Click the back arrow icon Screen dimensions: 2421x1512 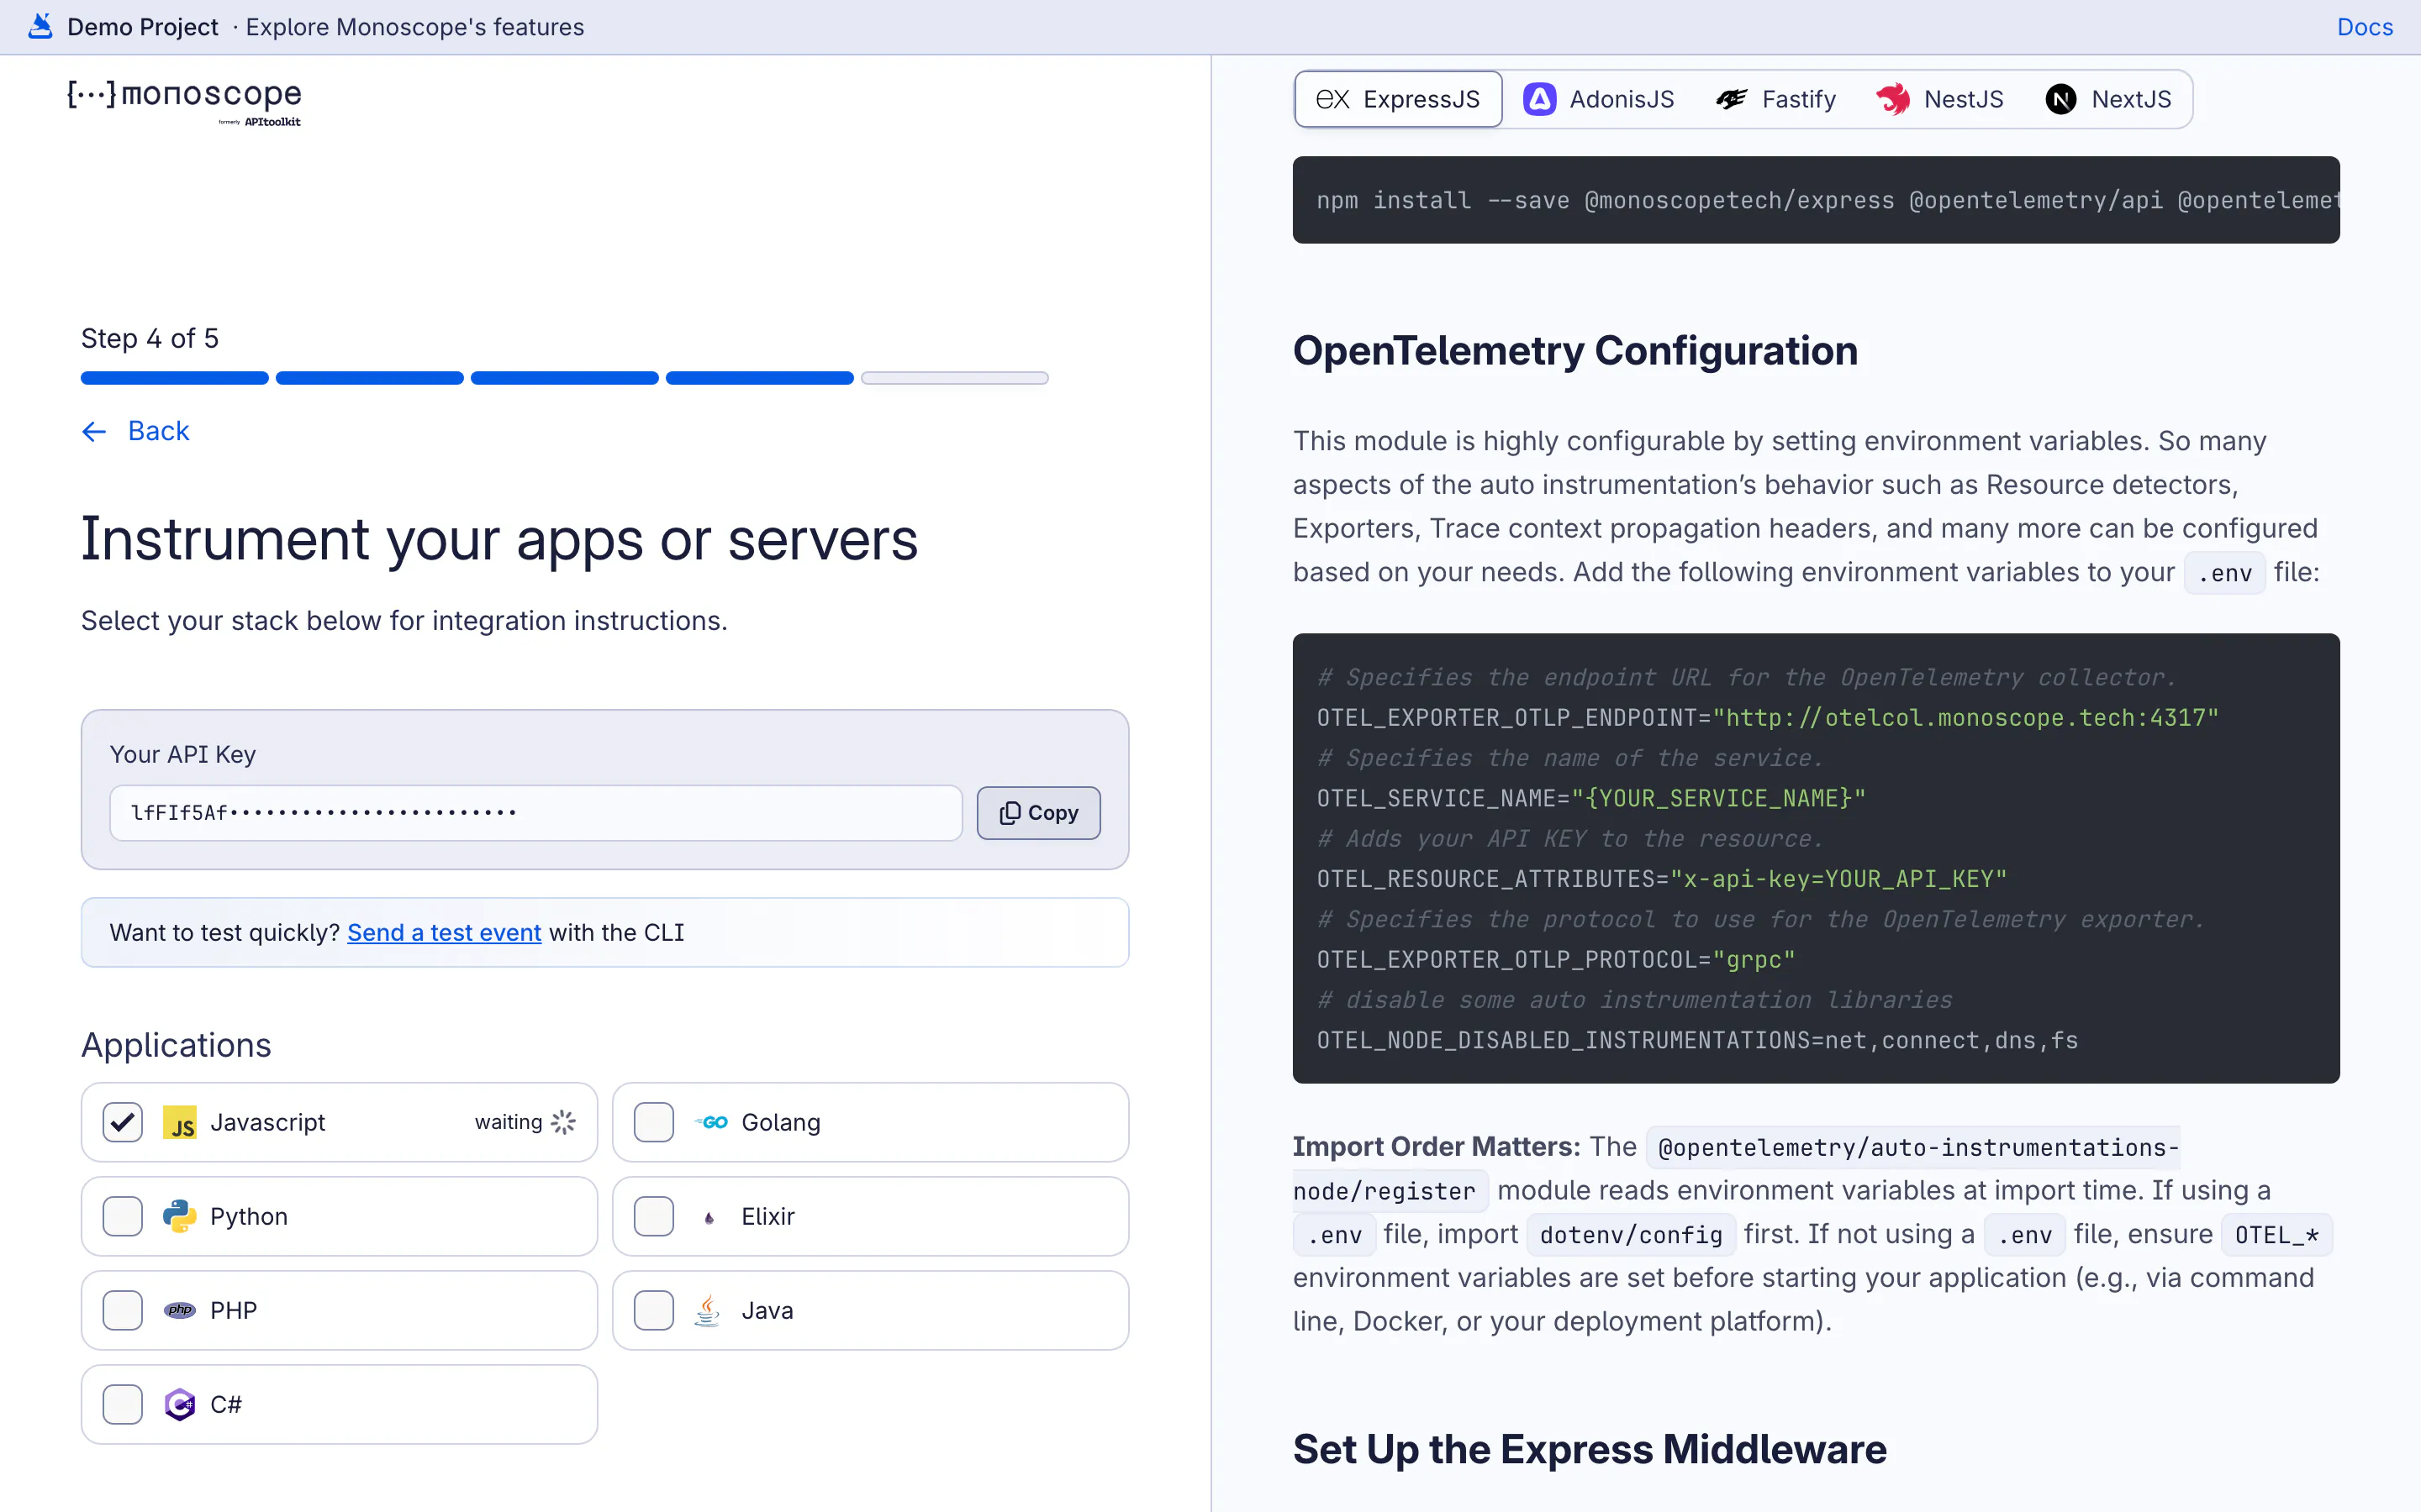[x=94, y=431]
